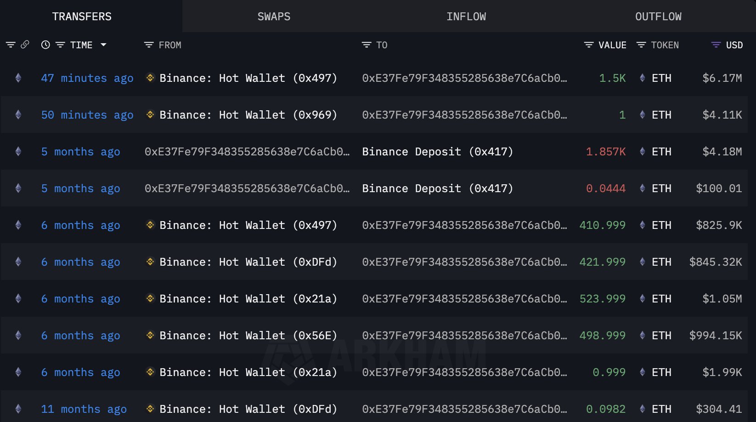Viewport: 756px width, 422px height.
Task: Open Binance Deposit (0x417) for 1.857K ETH
Action: pyautogui.click(x=437, y=152)
